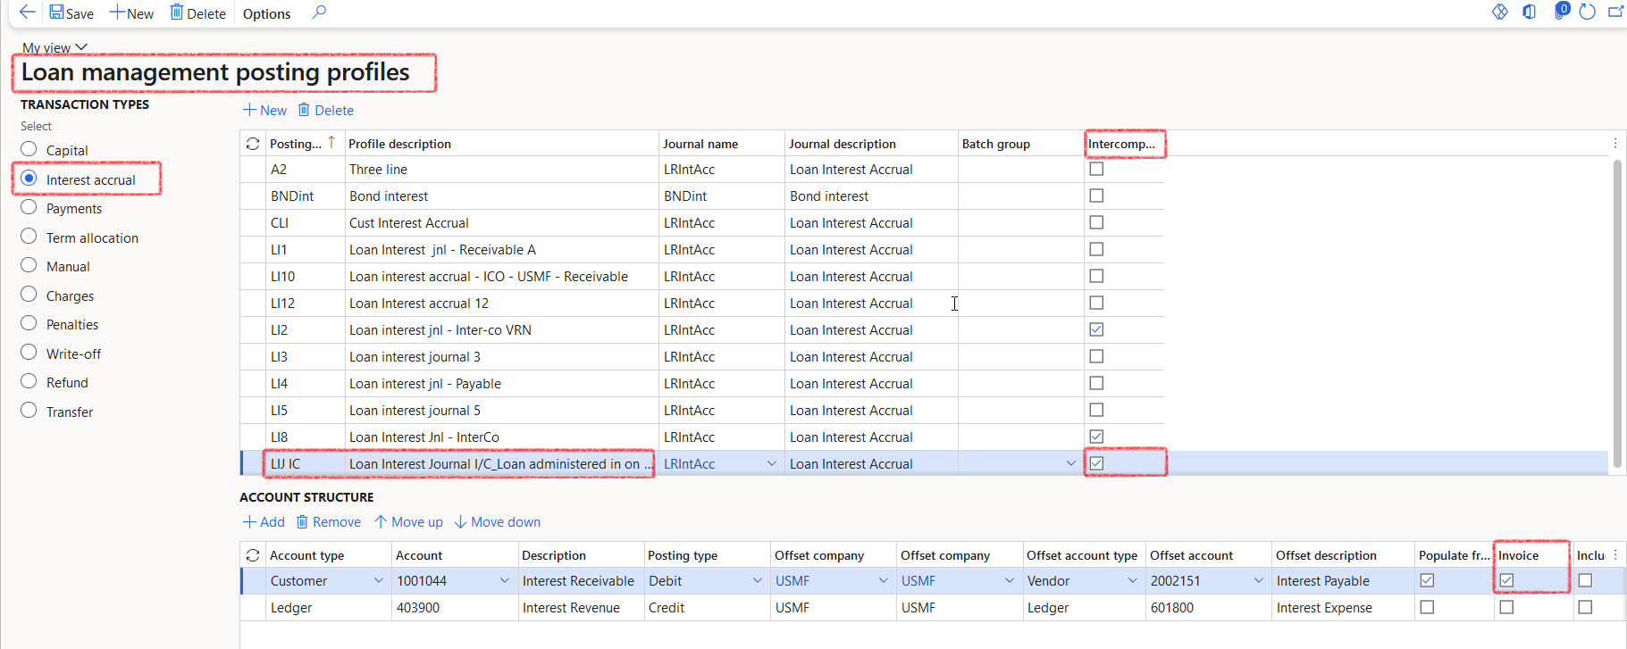Viewport: 1627px width, 649px height.
Task: Click the posting profiles vertical scrollbar
Action: [1617, 312]
